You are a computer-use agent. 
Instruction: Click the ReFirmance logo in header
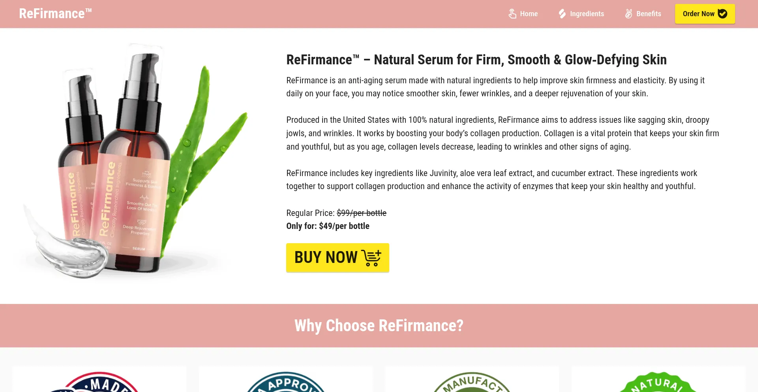click(55, 13)
